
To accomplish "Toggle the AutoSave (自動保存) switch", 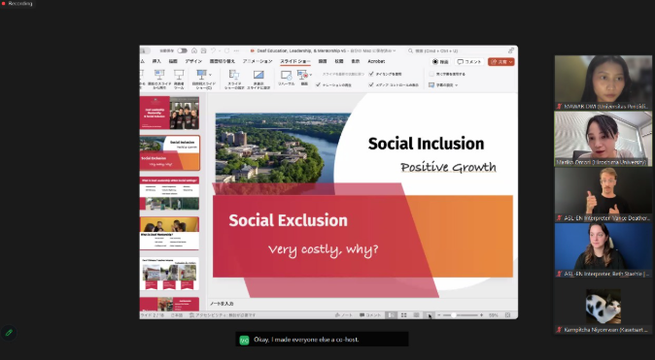I will [182, 50].
